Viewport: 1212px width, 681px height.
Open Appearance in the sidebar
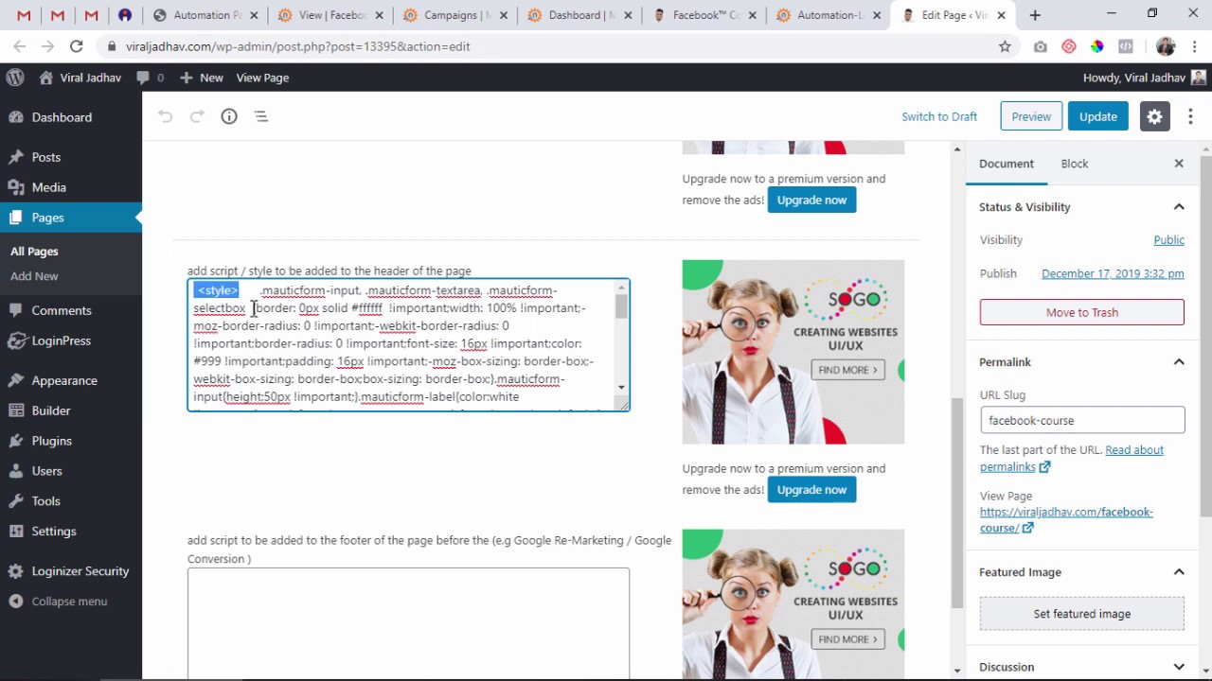click(x=64, y=380)
